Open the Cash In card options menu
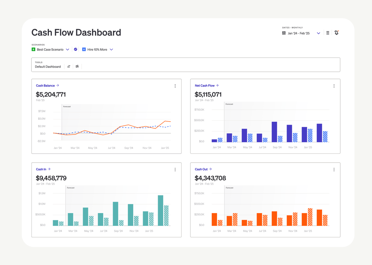This screenshot has width=372, height=265. pyautogui.click(x=175, y=169)
